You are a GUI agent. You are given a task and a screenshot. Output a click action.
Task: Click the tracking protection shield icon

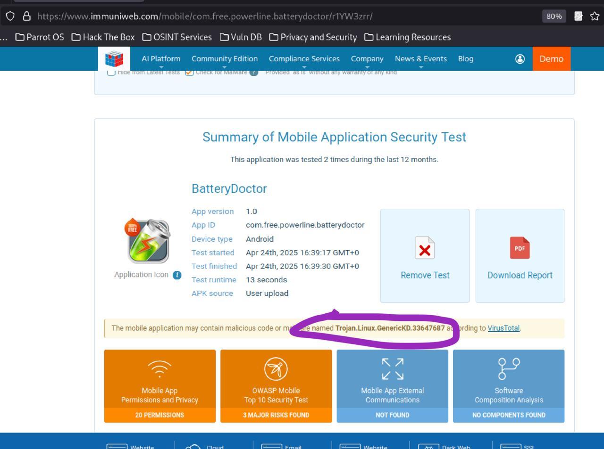(10, 16)
